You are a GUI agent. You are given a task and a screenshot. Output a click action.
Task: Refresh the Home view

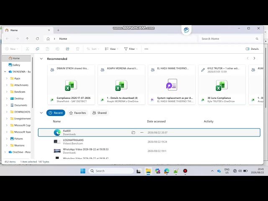pos(37,39)
